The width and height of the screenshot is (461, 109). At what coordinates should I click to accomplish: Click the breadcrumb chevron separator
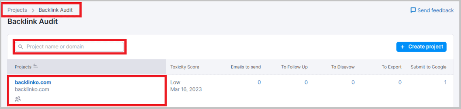[x=33, y=10]
